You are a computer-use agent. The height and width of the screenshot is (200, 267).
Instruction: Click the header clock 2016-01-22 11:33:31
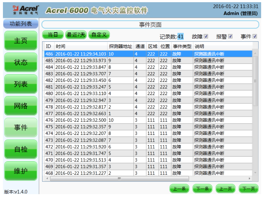(x=236, y=7)
